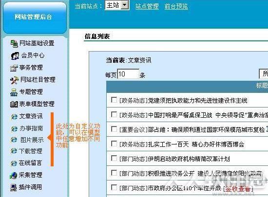Click 扎实工作一百天 精心办好休博西博会 title
Screen dimensions: 268x197
[x=196, y=144]
